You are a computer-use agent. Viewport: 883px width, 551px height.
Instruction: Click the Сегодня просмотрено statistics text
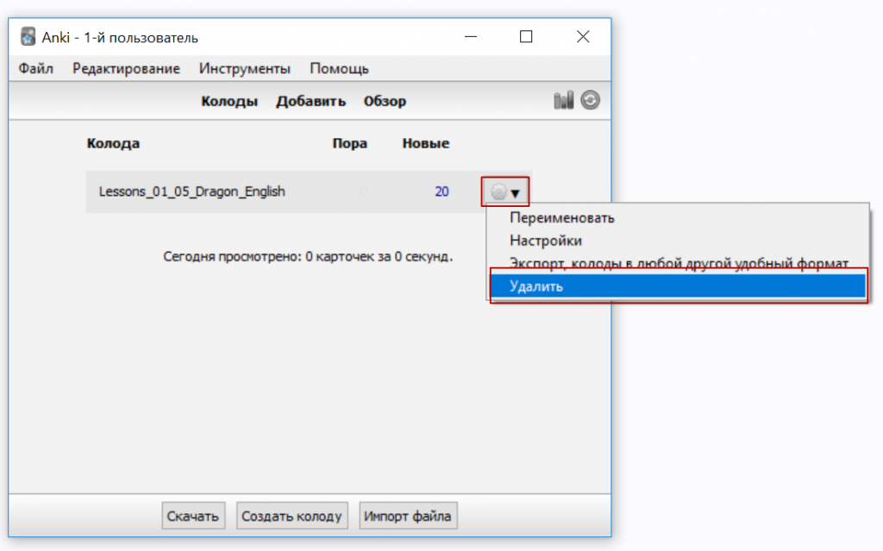tap(308, 257)
